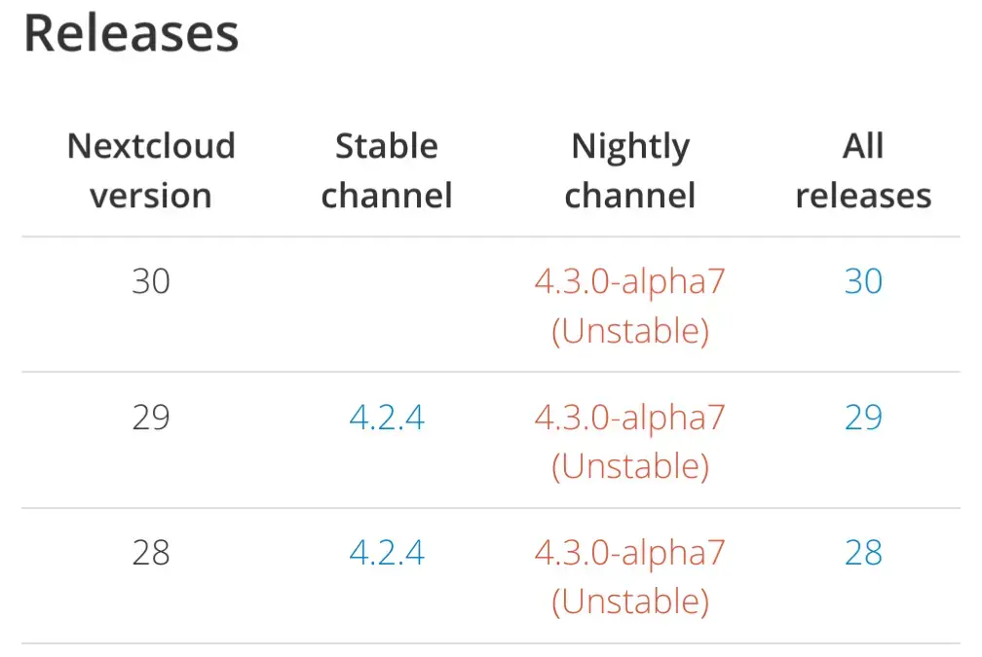982x657 pixels.
Task: Open stable 4.2.4 link for Nextcloud 29
Action: (387, 417)
